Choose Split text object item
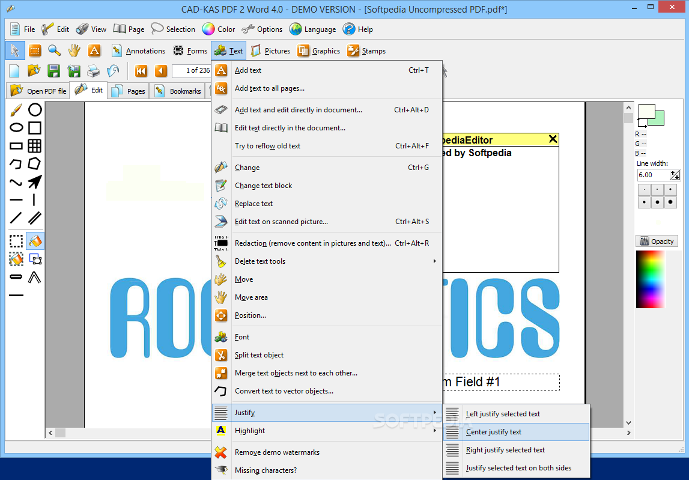 click(x=327, y=355)
